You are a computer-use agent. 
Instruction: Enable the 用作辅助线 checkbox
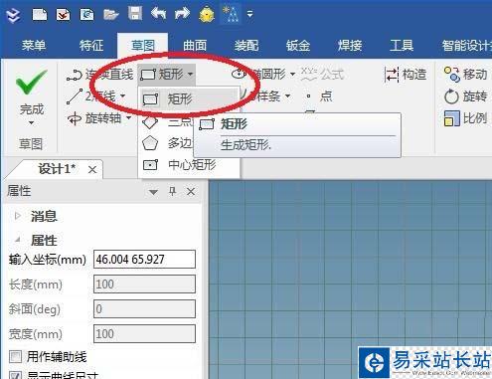pos(16,357)
